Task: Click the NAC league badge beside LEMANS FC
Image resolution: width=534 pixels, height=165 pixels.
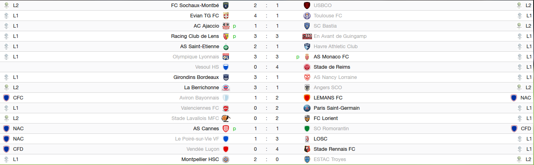Action: [514, 98]
